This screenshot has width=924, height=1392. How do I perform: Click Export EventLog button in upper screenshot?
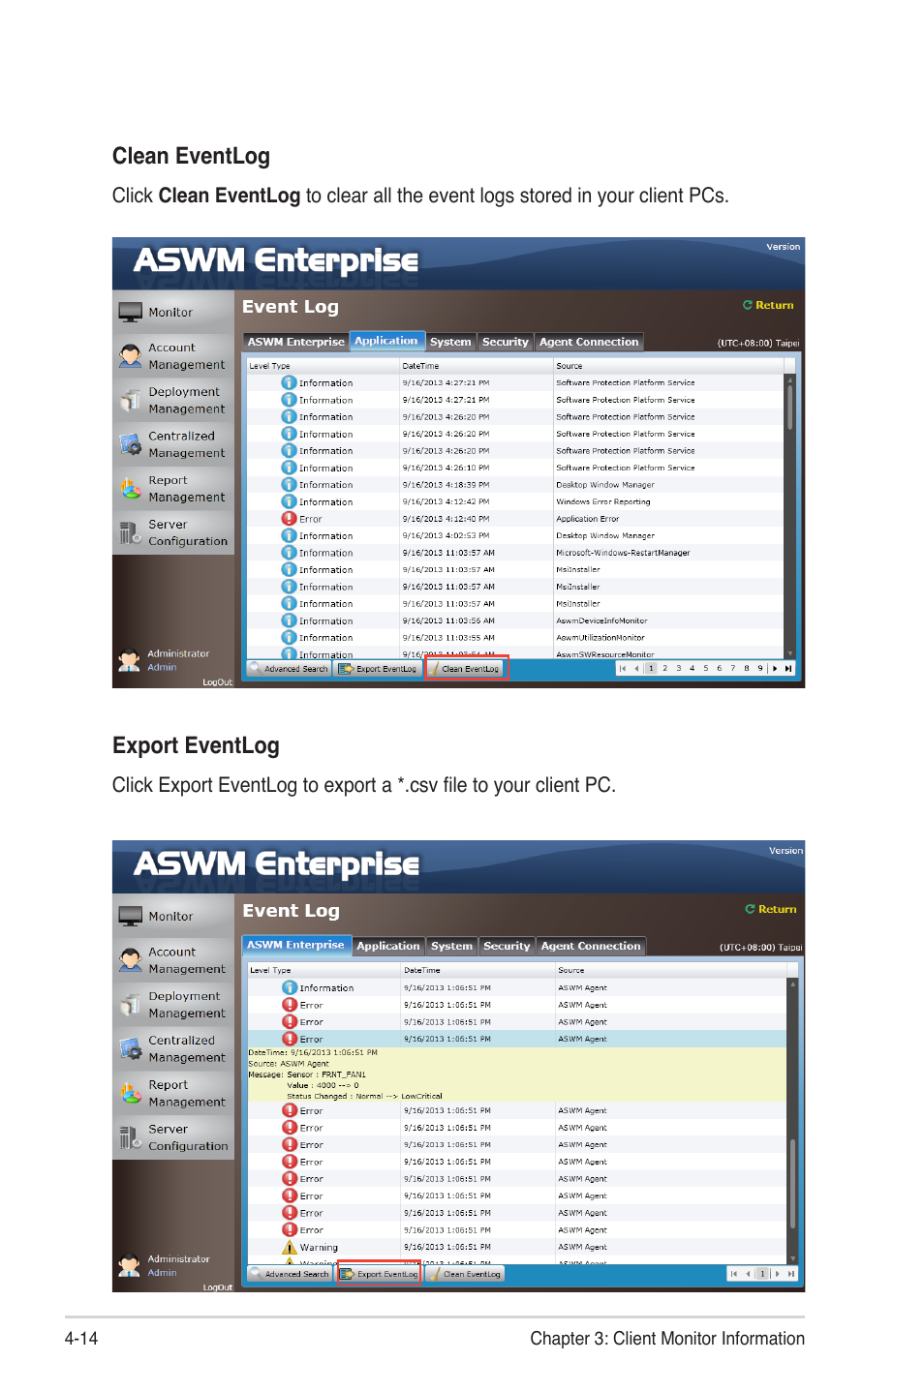click(378, 668)
